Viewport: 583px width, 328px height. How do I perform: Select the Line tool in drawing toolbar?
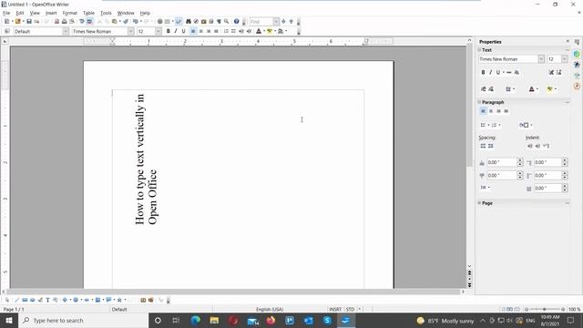tap(16, 300)
